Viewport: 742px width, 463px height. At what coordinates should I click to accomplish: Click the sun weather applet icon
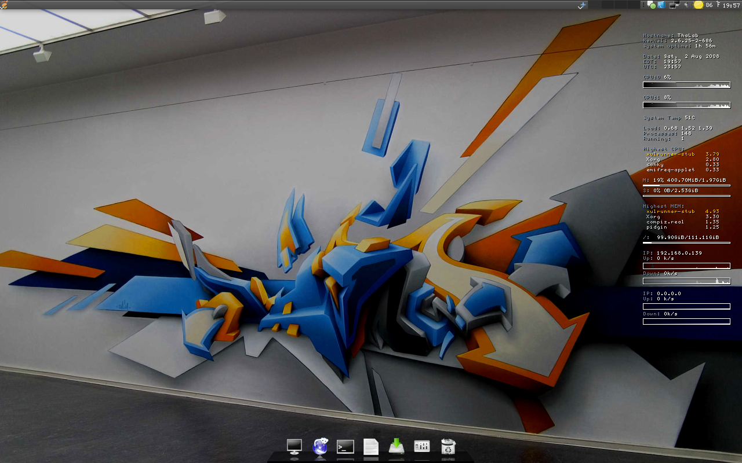[x=698, y=5]
